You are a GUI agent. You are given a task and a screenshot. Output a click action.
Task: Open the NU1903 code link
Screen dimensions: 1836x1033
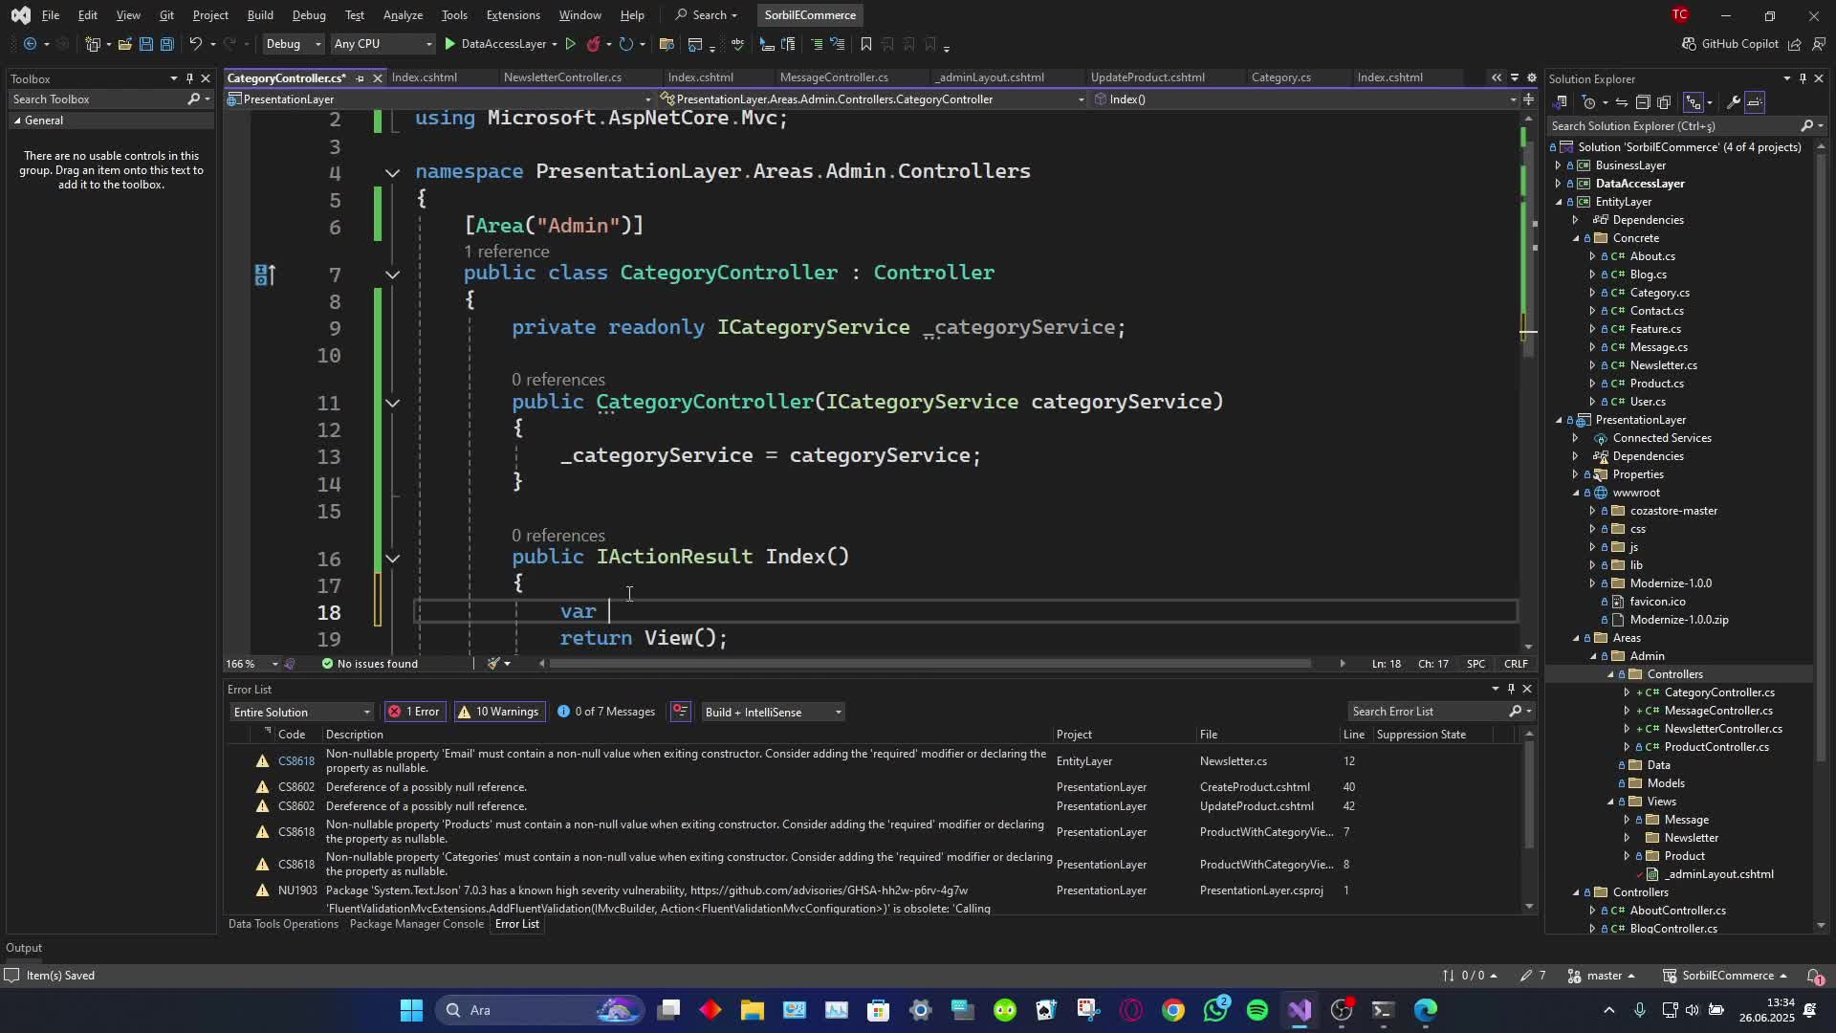(x=296, y=890)
